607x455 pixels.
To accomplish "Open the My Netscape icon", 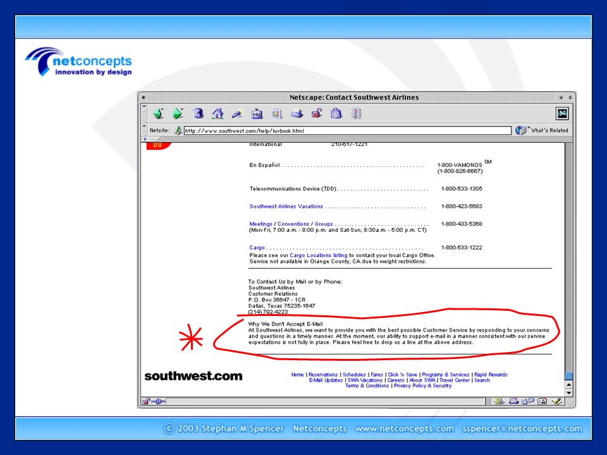I will point(257,114).
